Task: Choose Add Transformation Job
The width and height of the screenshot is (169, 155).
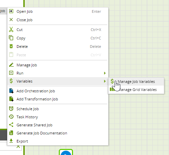Action: 58,99
